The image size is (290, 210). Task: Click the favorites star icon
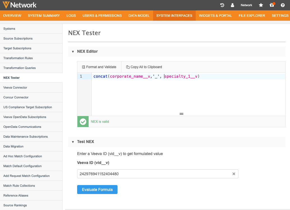[x=261, y=5]
